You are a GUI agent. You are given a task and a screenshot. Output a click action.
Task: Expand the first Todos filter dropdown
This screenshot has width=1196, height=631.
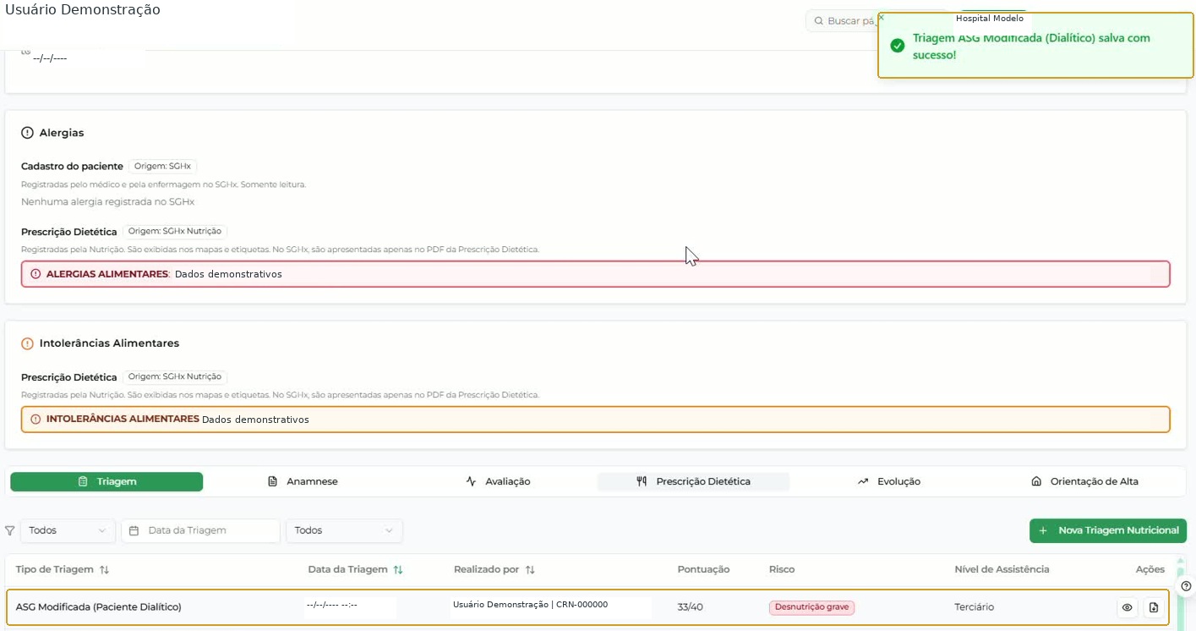click(68, 530)
